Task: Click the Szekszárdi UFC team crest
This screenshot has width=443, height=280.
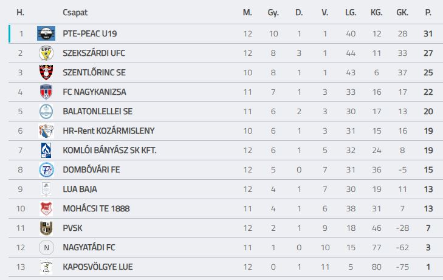Action: 46,53
